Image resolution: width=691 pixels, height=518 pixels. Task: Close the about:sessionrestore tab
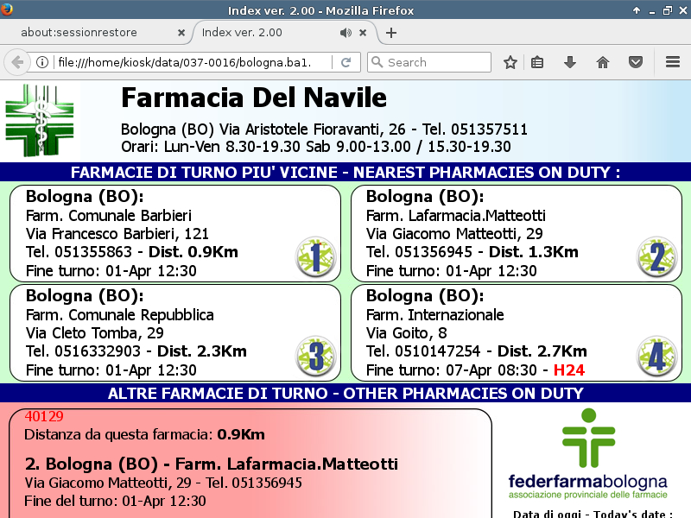[x=181, y=33]
